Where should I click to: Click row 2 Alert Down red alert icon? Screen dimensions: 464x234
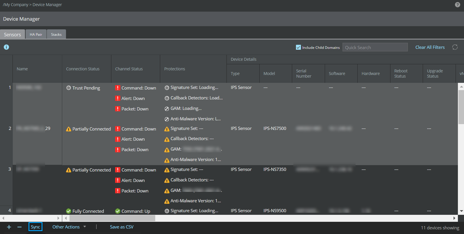pyautogui.click(x=117, y=139)
